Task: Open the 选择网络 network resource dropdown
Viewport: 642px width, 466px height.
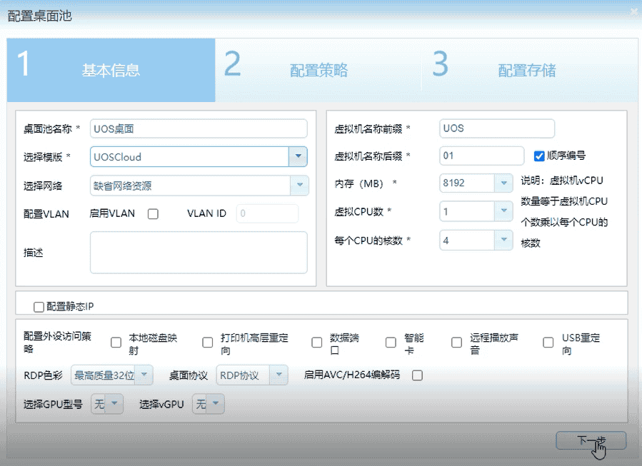Action: 299,185
